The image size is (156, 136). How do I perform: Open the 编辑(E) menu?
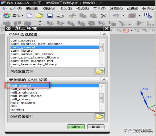tap(32, 9)
